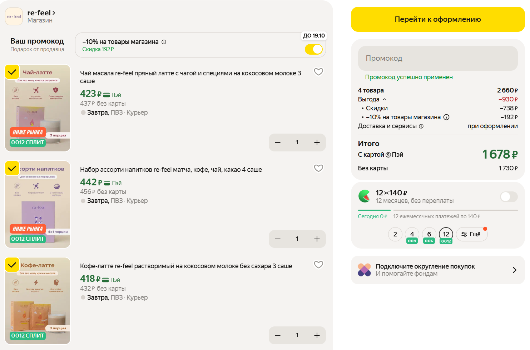Add Чай масала latte to favorites heart
Image resolution: width=530 pixels, height=350 pixels.
pos(318,72)
